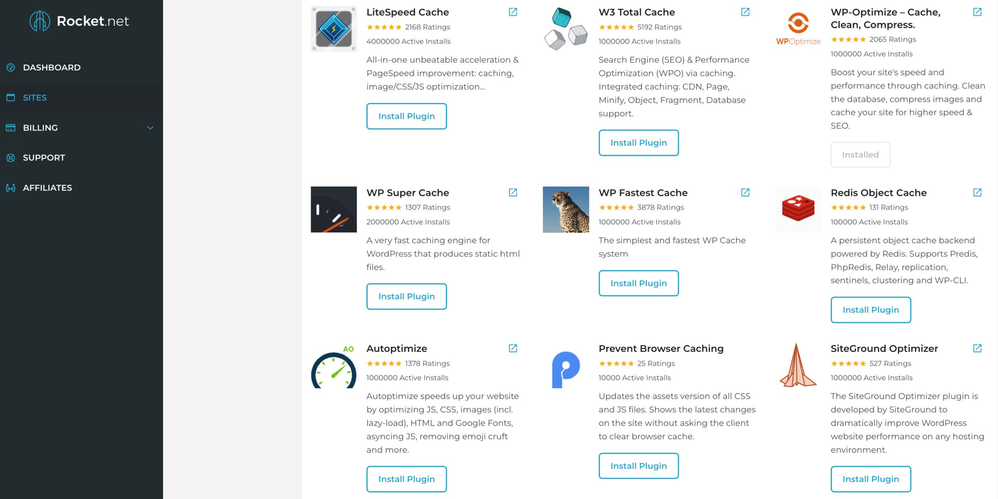Open WP Fastest Cache external link icon
This screenshot has width=998, height=499.
click(x=745, y=192)
